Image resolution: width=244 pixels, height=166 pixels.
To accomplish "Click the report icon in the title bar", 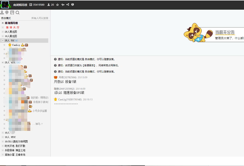I will click(x=73, y=5).
